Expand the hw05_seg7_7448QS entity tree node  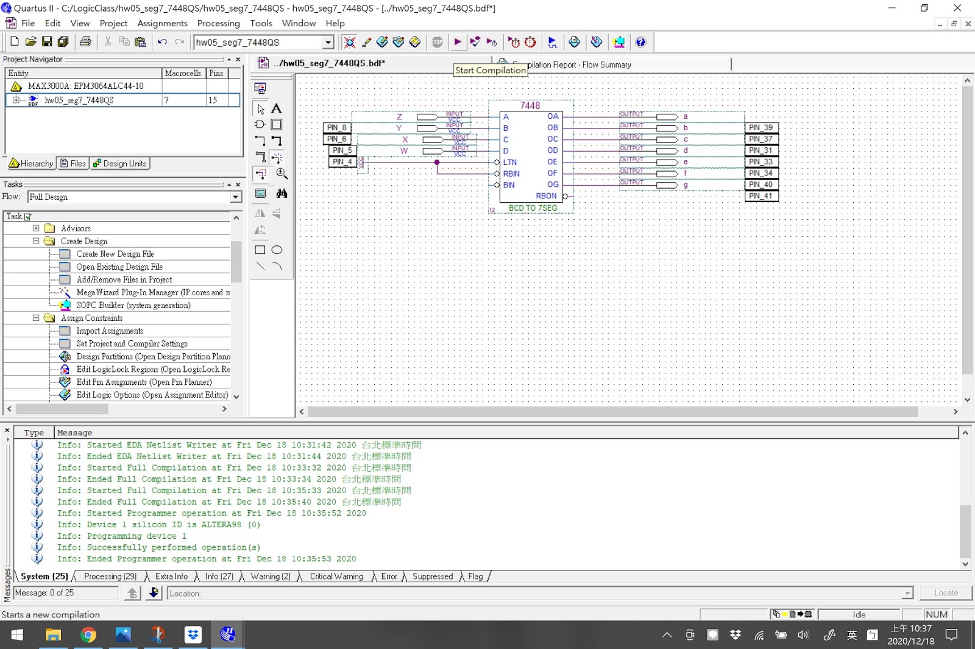[16, 100]
